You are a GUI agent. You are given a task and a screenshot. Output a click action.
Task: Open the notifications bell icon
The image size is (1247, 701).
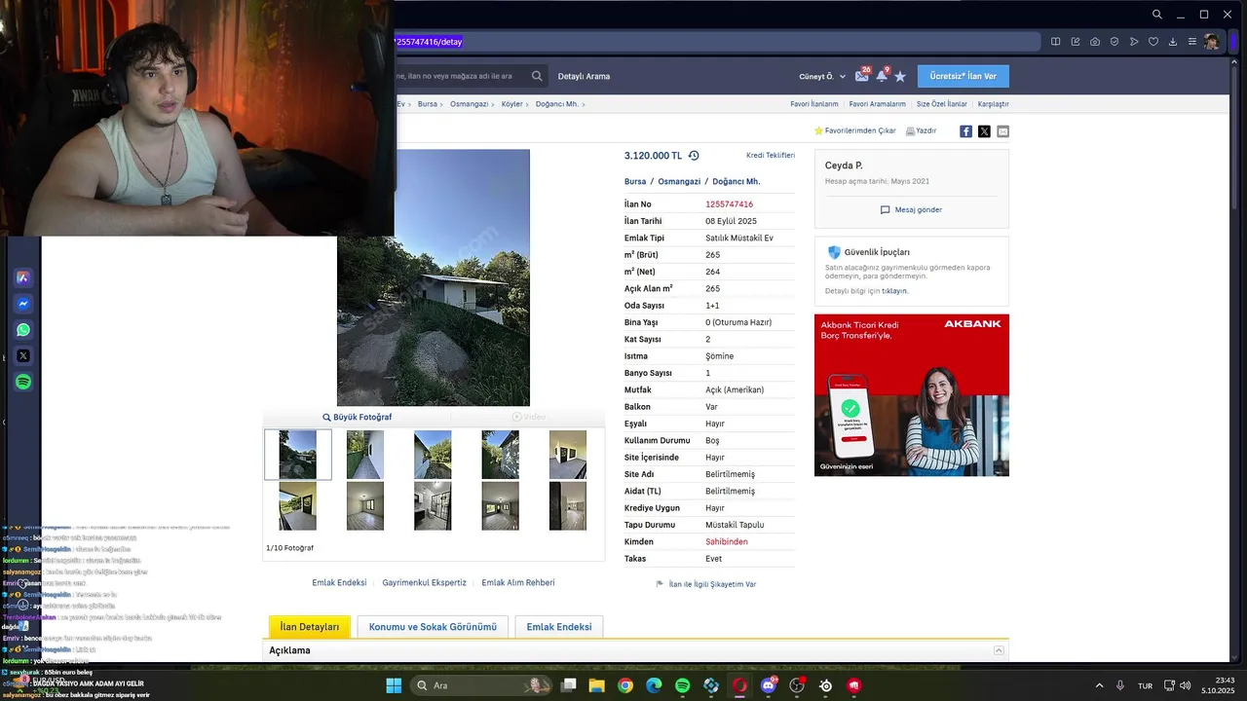[883, 75]
